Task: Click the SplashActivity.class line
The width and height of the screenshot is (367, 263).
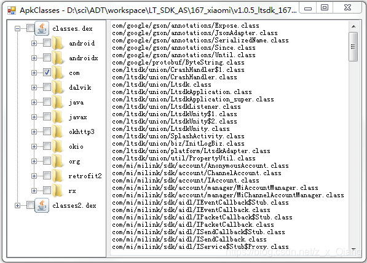Action: click(178, 136)
